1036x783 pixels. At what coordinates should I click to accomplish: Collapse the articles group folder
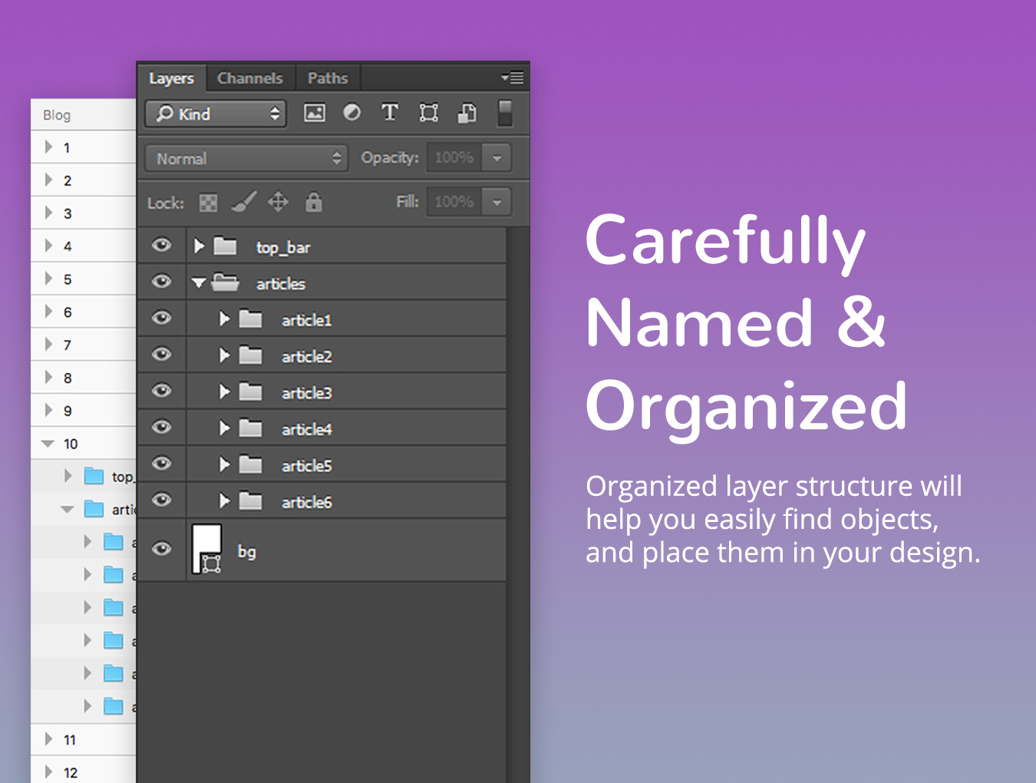pos(199,283)
